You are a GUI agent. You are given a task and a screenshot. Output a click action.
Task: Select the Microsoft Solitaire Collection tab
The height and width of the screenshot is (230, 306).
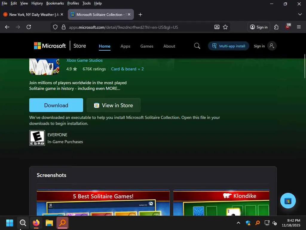(x=101, y=14)
